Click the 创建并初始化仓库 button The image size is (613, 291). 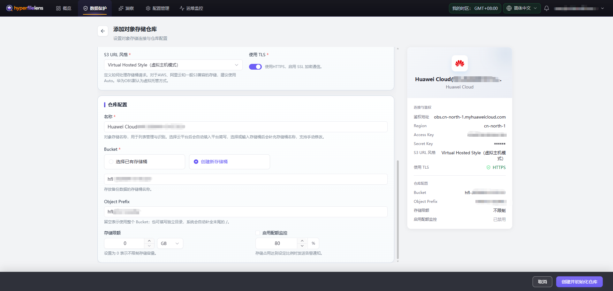[x=579, y=282]
